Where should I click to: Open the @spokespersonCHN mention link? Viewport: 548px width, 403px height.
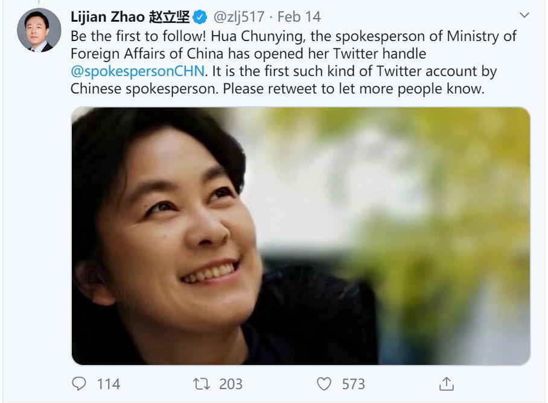click(138, 71)
